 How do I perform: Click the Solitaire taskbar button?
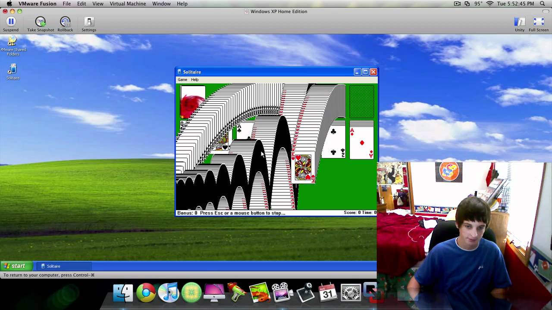point(65,266)
